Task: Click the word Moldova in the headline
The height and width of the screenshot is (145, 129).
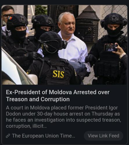Action: click(x=60, y=92)
